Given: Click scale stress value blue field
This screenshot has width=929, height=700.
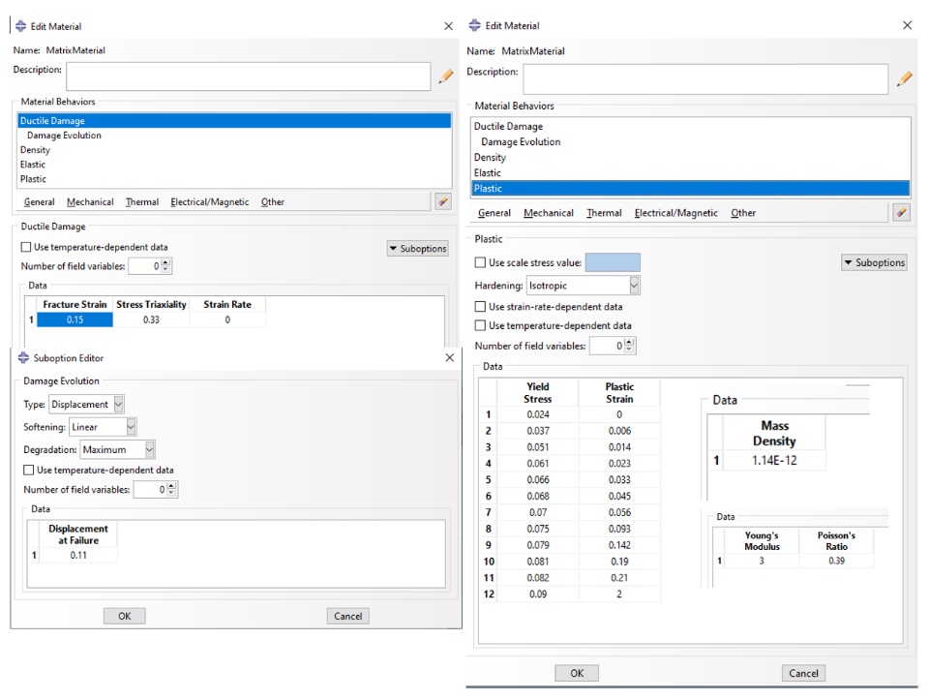Looking at the screenshot, I should pyautogui.click(x=613, y=262).
